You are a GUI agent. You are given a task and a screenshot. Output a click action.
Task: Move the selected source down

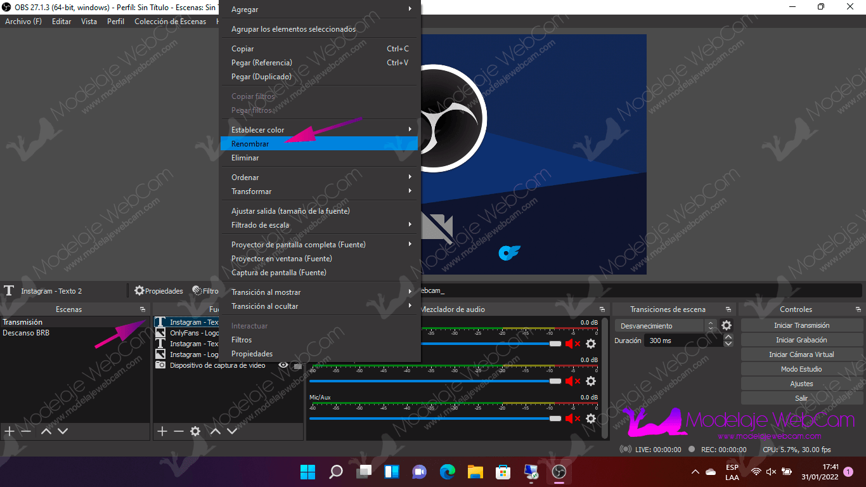click(x=232, y=431)
